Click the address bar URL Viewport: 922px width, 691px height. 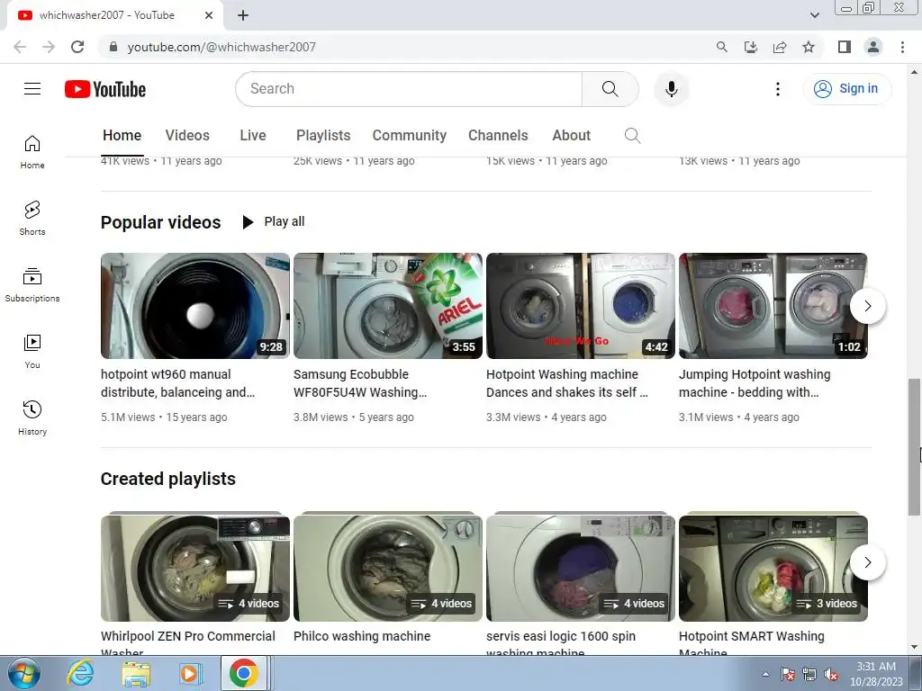tap(221, 47)
